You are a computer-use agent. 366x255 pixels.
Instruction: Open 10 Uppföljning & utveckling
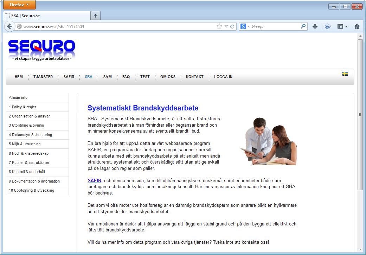[x=37, y=190]
